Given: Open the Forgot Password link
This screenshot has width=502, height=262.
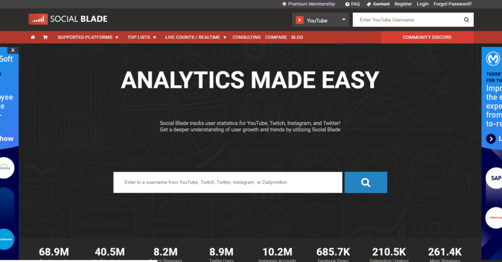Looking at the screenshot, I should tap(452, 4).
